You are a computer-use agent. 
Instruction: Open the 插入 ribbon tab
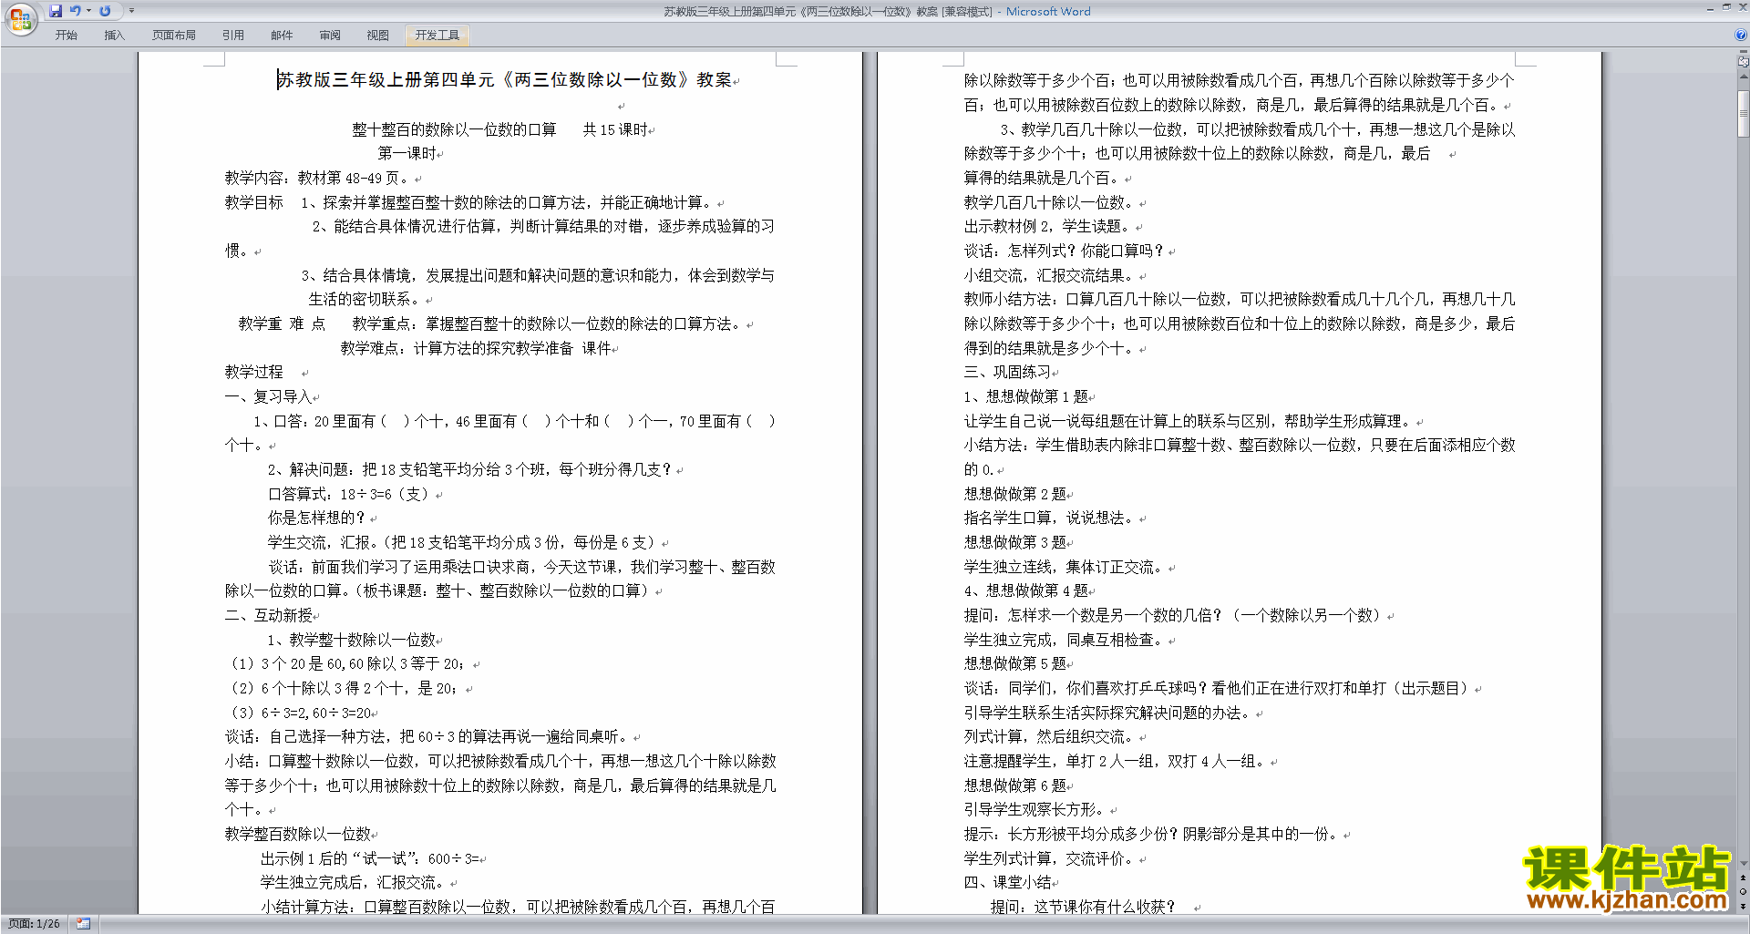coord(114,36)
